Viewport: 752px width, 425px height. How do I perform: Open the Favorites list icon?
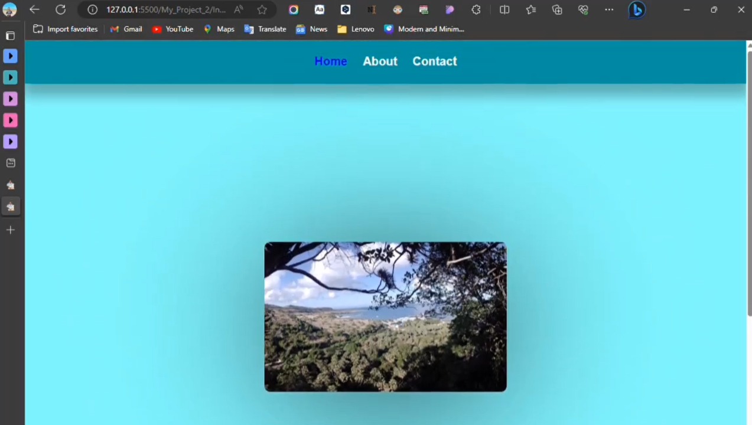[x=531, y=9]
